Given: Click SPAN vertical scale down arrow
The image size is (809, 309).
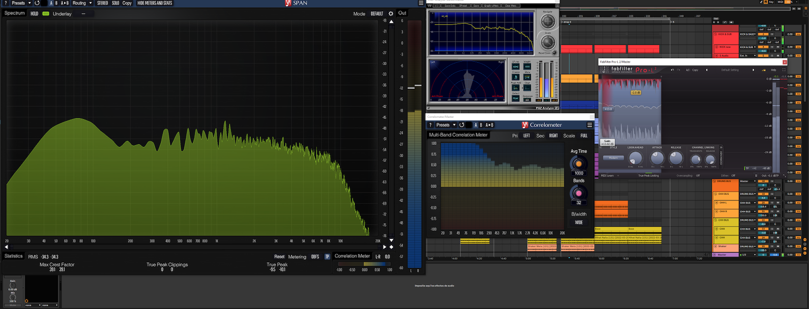Looking at the screenshot, I should coord(391,240).
